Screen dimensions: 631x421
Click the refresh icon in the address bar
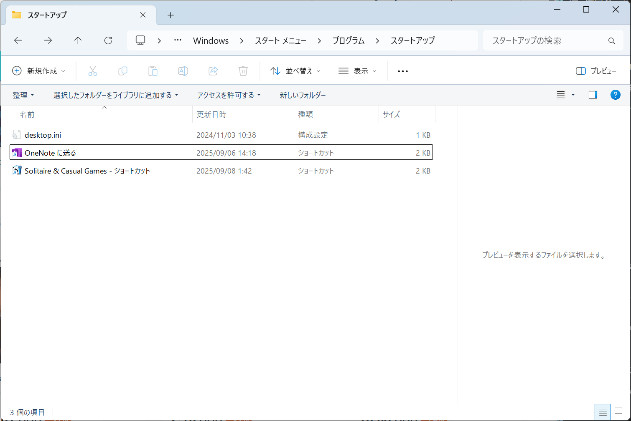click(108, 40)
